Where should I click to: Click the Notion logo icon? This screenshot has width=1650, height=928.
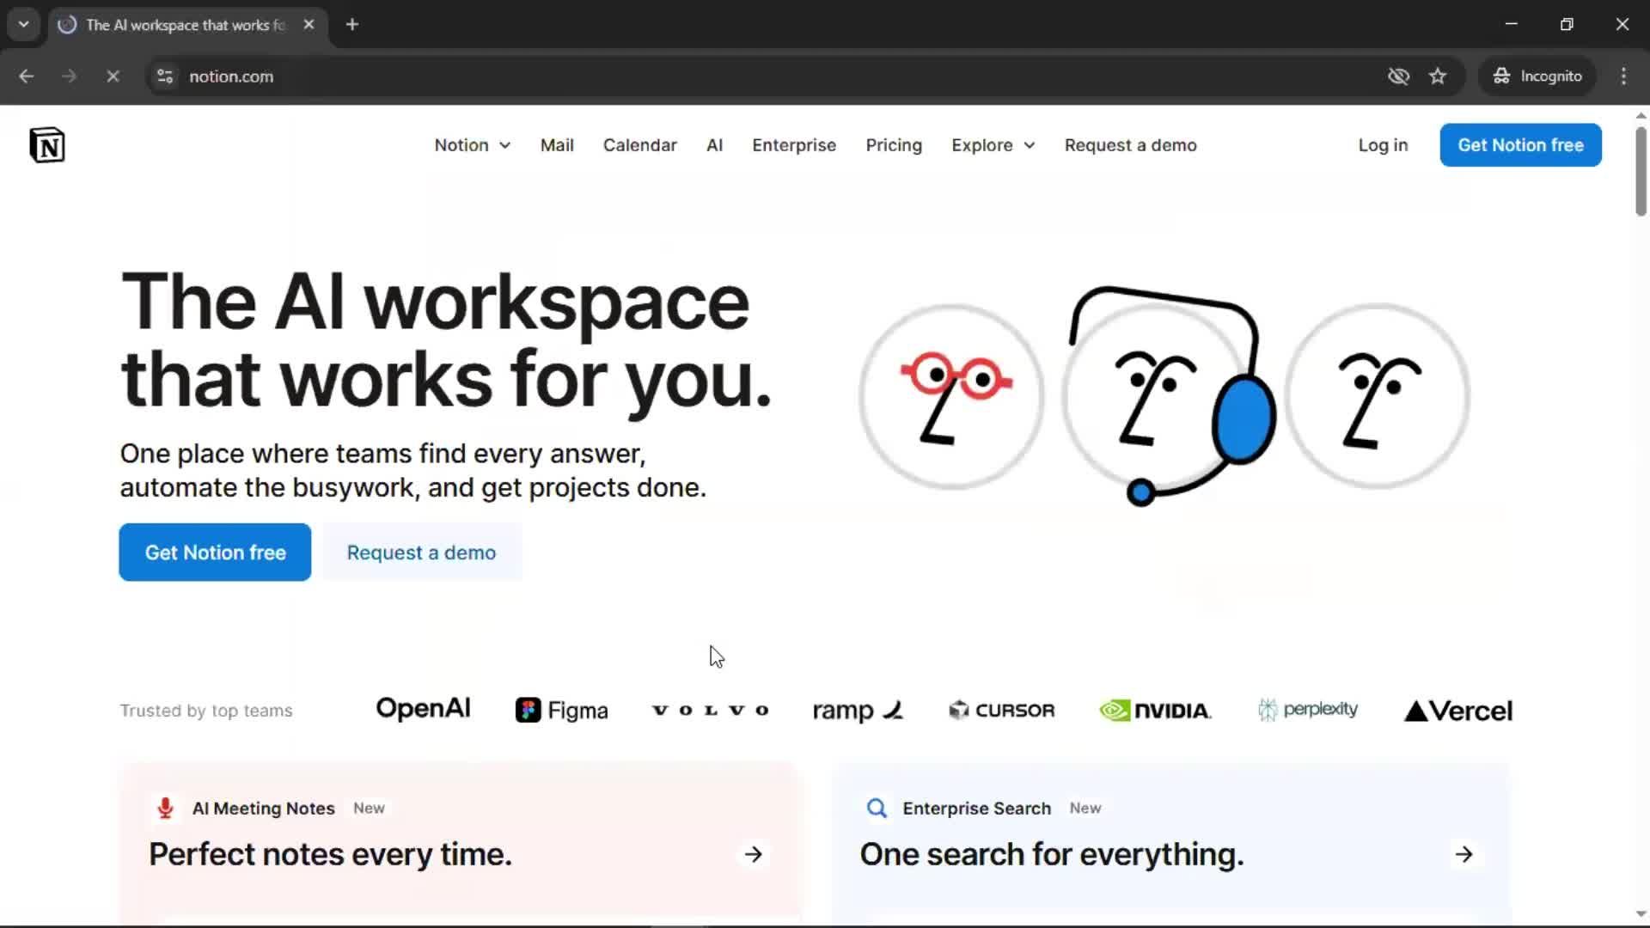tap(47, 144)
